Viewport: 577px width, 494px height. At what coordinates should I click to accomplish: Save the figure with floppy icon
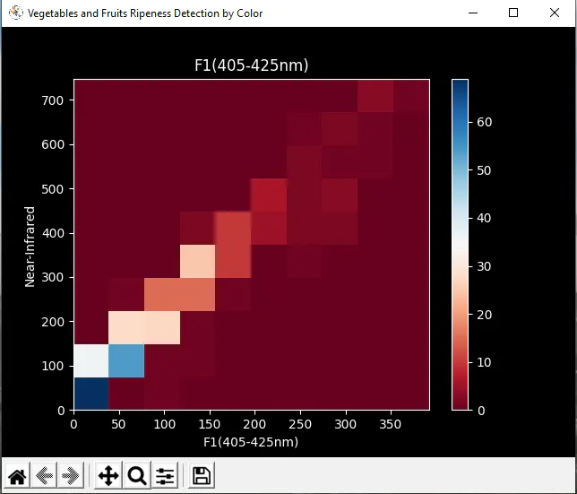[x=202, y=475]
